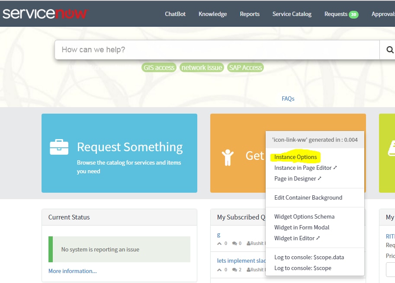The image size is (395, 283).
Task: Click the search magnifier icon
Action: (x=389, y=50)
